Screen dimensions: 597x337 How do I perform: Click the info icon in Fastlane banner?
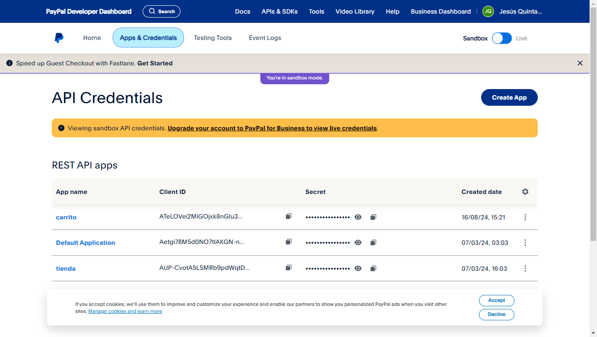click(x=10, y=63)
